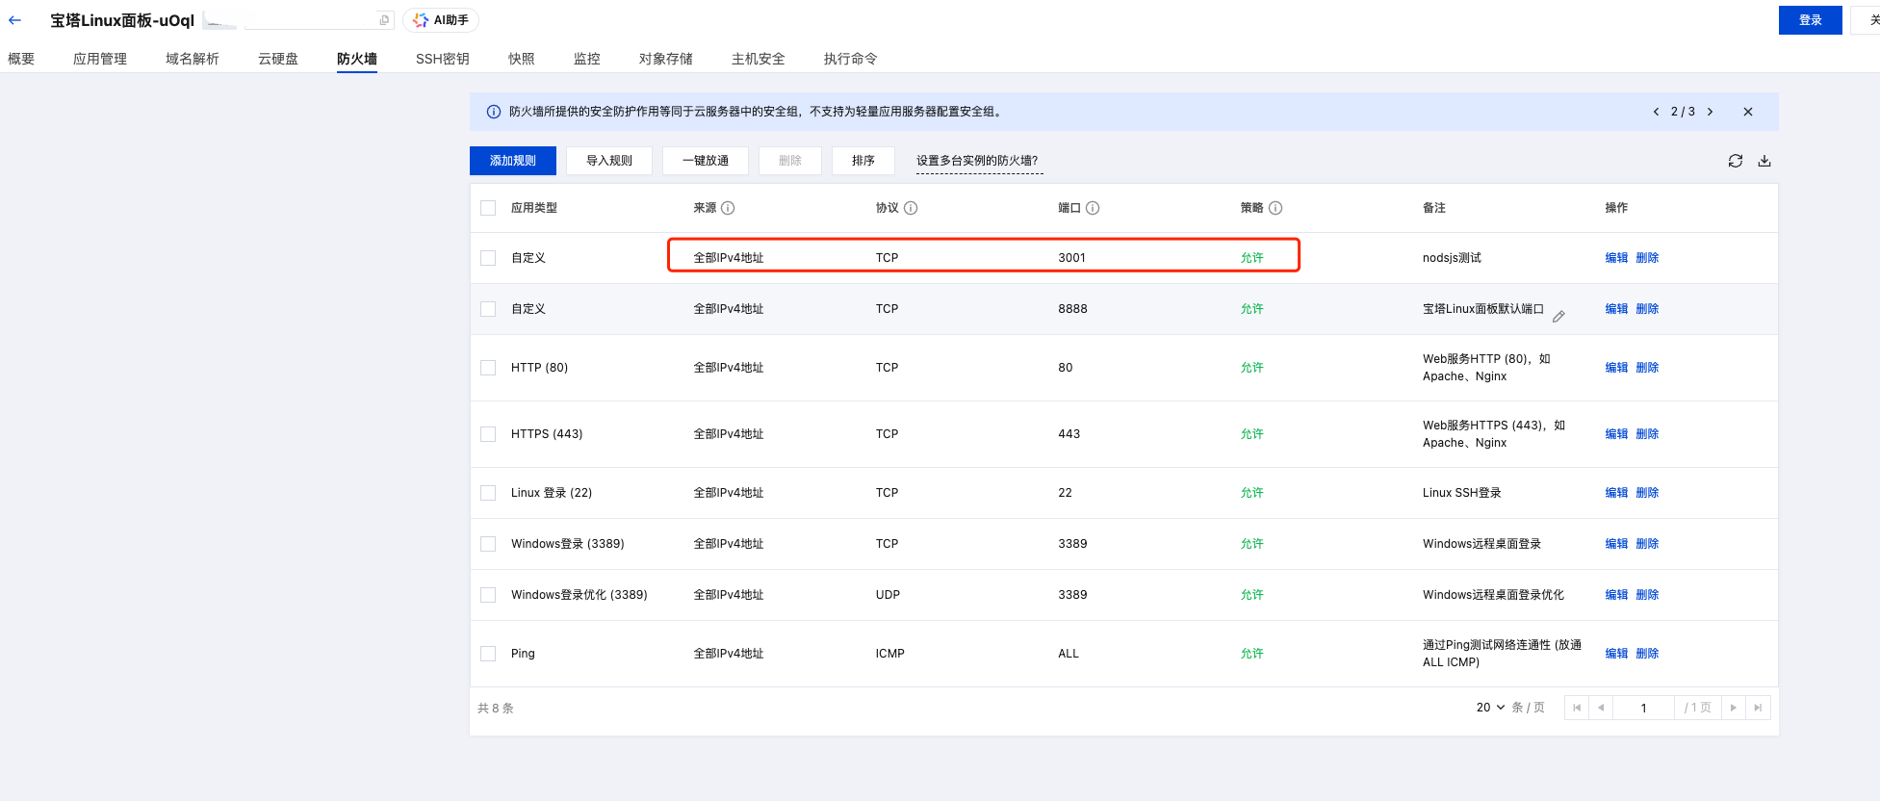The width and height of the screenshot is (1880, 801).
Task: Switch to the 对象存储 tab
Action: pos(666,59)
